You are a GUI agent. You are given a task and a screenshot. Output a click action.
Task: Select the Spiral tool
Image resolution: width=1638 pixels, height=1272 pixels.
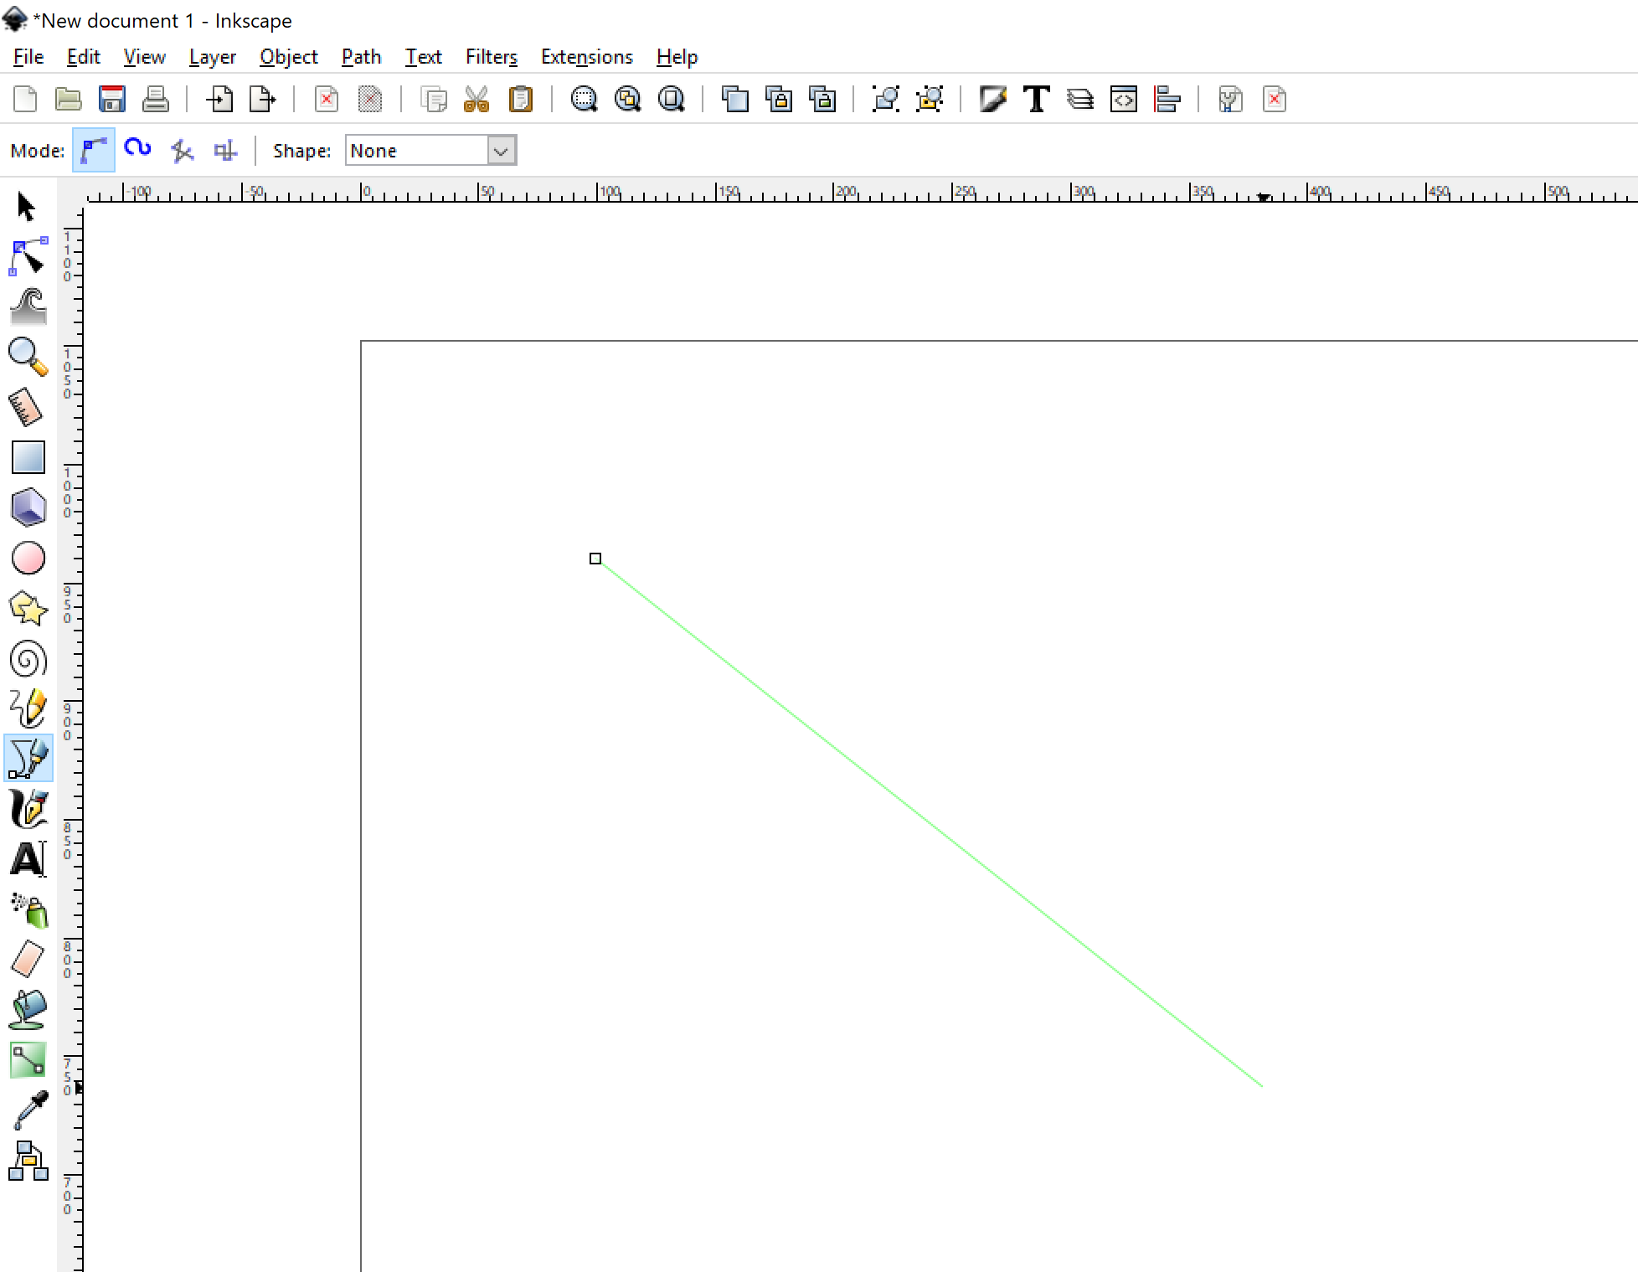coord(28,659)
